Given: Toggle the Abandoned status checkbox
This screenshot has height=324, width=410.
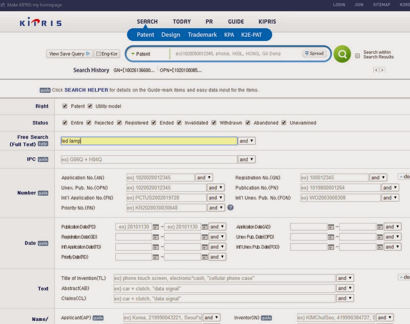Looking at the screenshot, I should pos(248,123).
